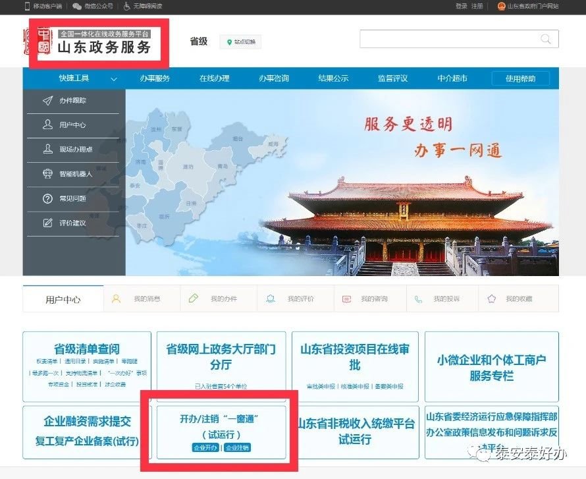Expand the 快捷工具 dropdown chevron
Screen dimensions: 586x479
point(114,79)
